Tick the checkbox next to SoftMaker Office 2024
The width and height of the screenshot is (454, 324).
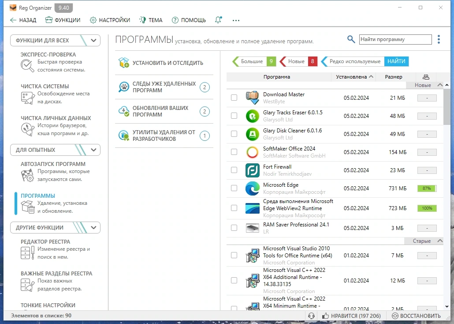tap(234, 152)
